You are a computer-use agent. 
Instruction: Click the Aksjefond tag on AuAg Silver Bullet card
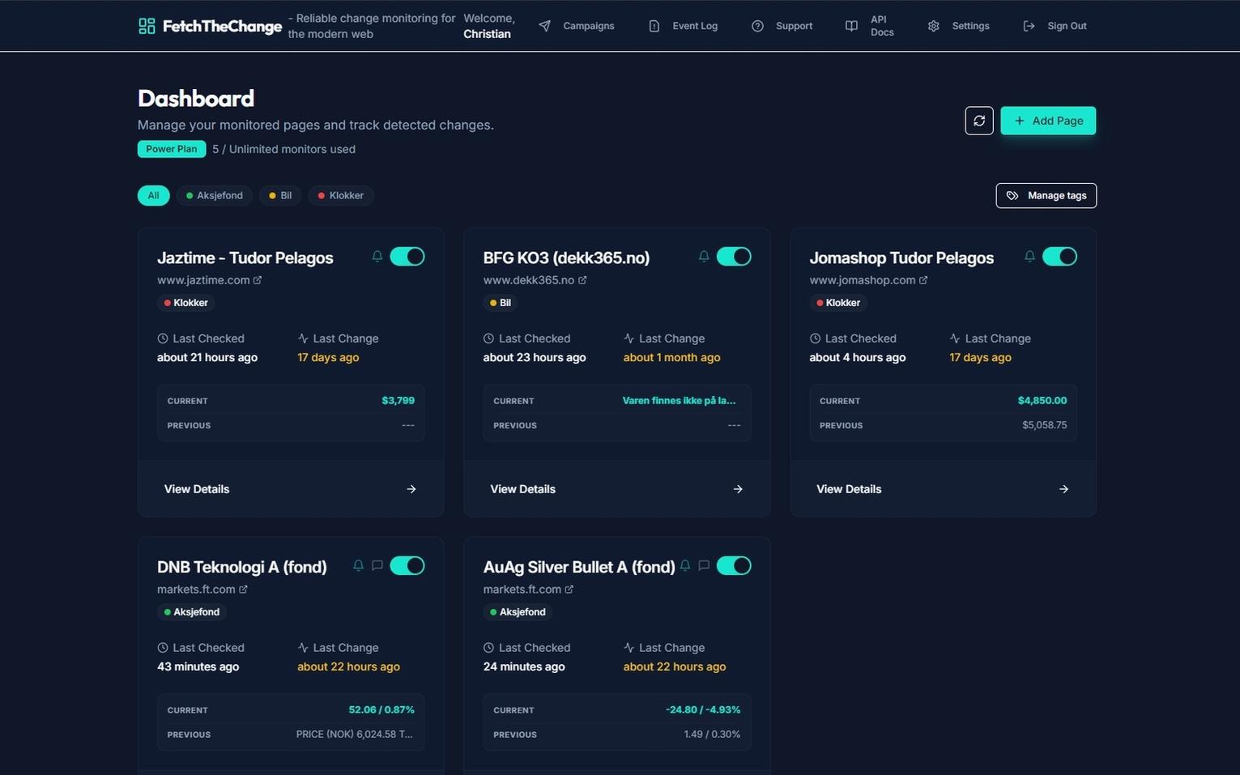coord(518,612)
